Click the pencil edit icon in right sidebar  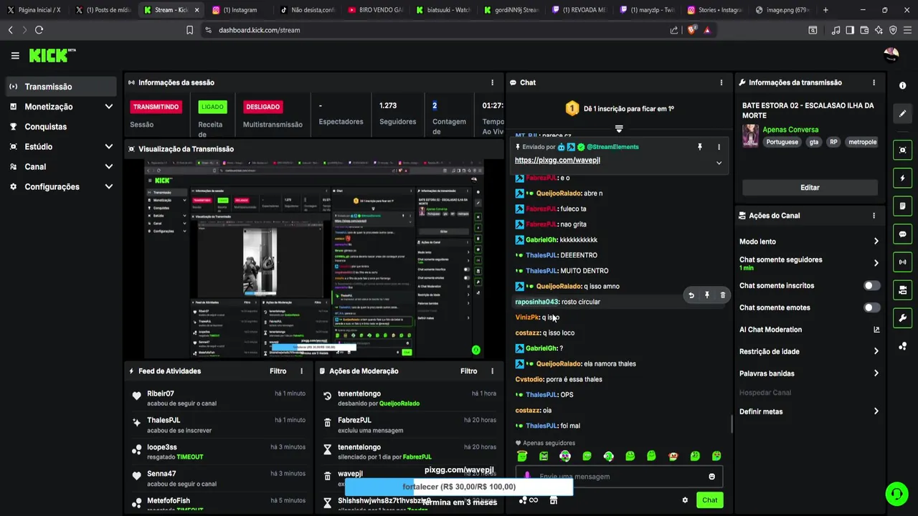click(902, 113)
